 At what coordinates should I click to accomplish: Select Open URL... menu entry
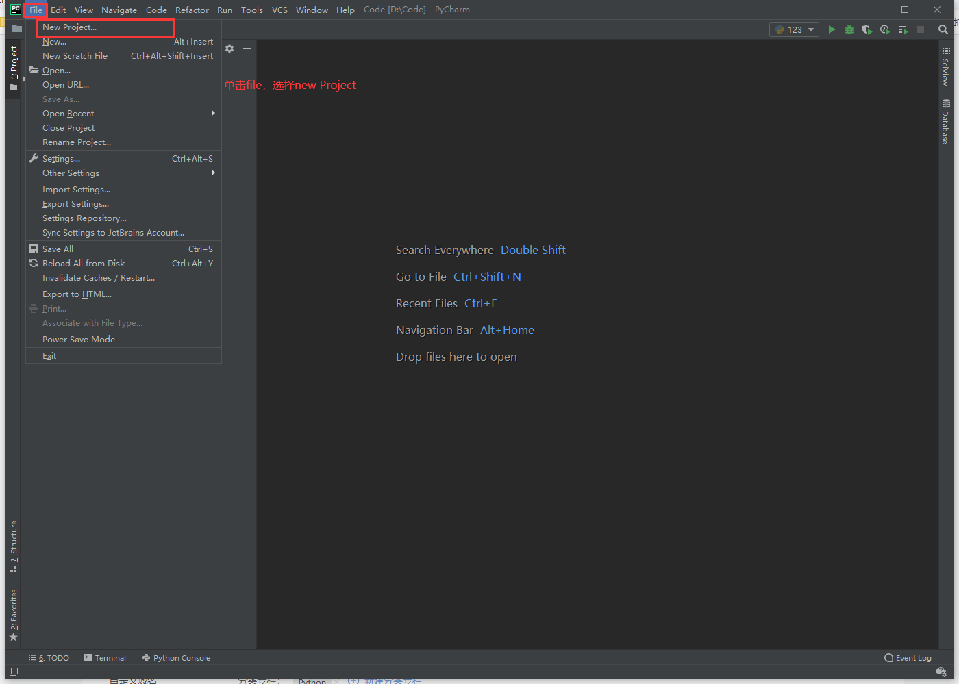point(123,85)
